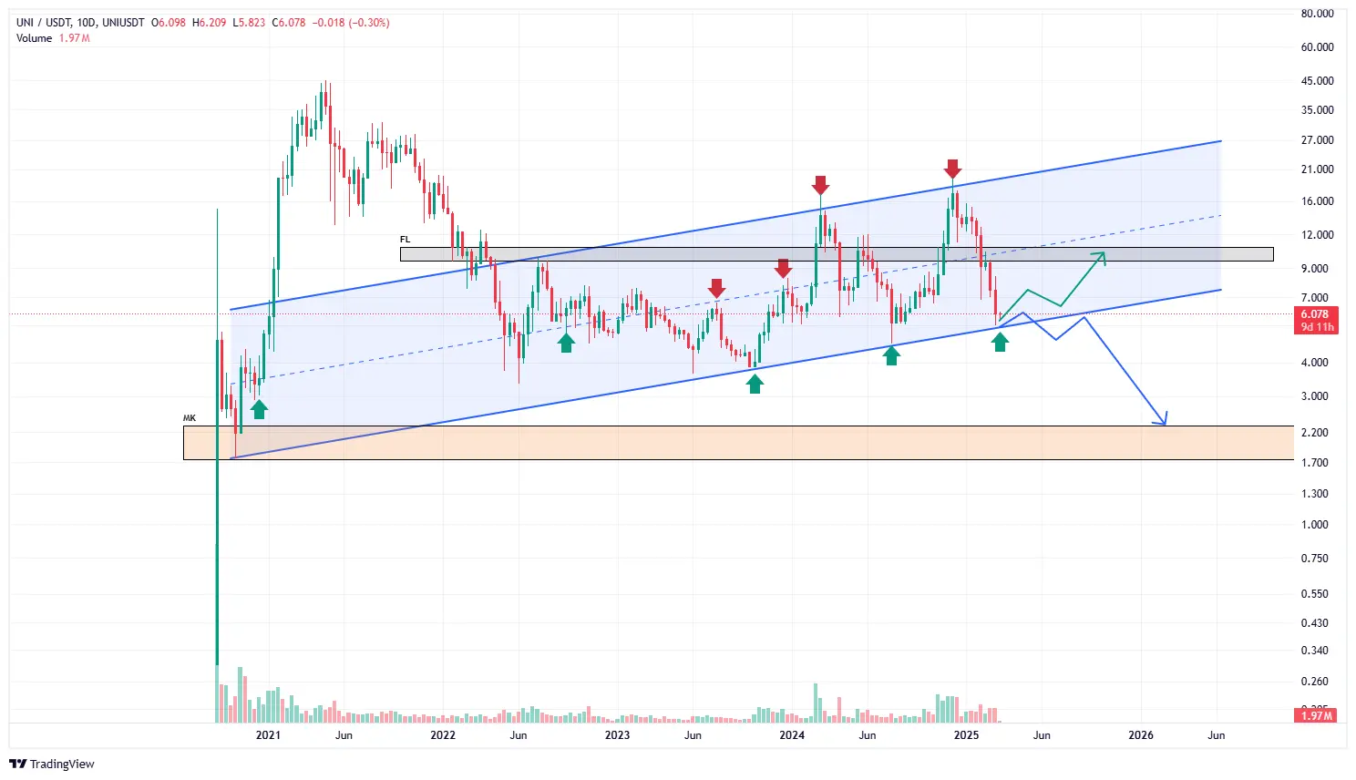Click the 1.97M volume label on axis
This screenshot has height=780, width=1356.
coord(1316,716)
